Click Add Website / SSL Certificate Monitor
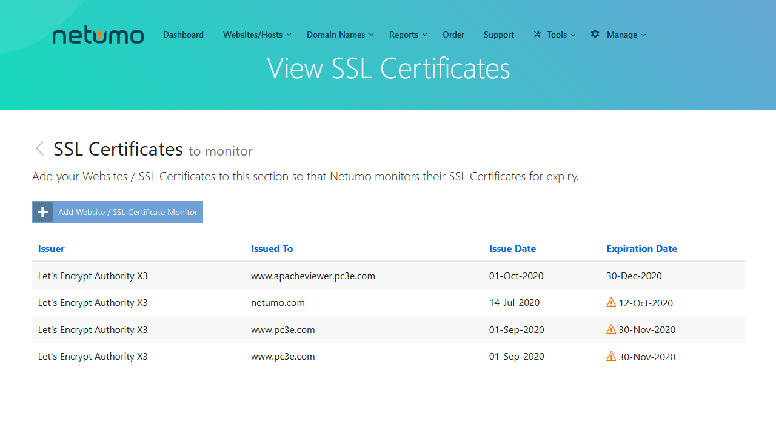The height and width of the screenshot is (436, 776). click(x=128, y=212)
